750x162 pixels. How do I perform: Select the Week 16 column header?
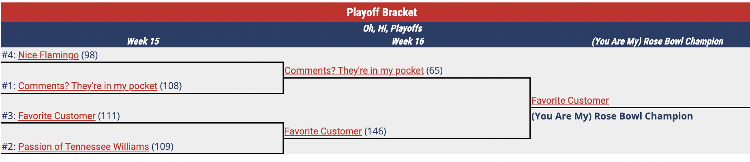pyautogui.click(x=407, y=41)
